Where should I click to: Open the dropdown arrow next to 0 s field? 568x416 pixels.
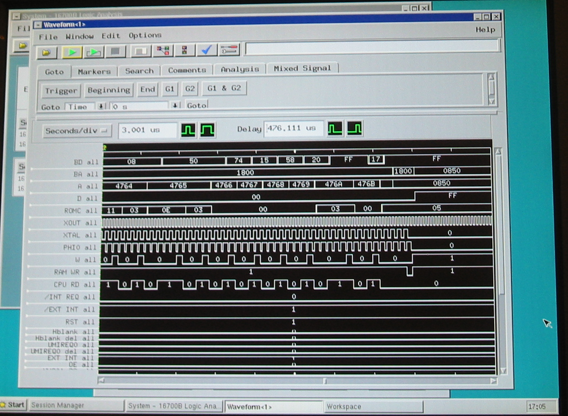tap(175, 106)
